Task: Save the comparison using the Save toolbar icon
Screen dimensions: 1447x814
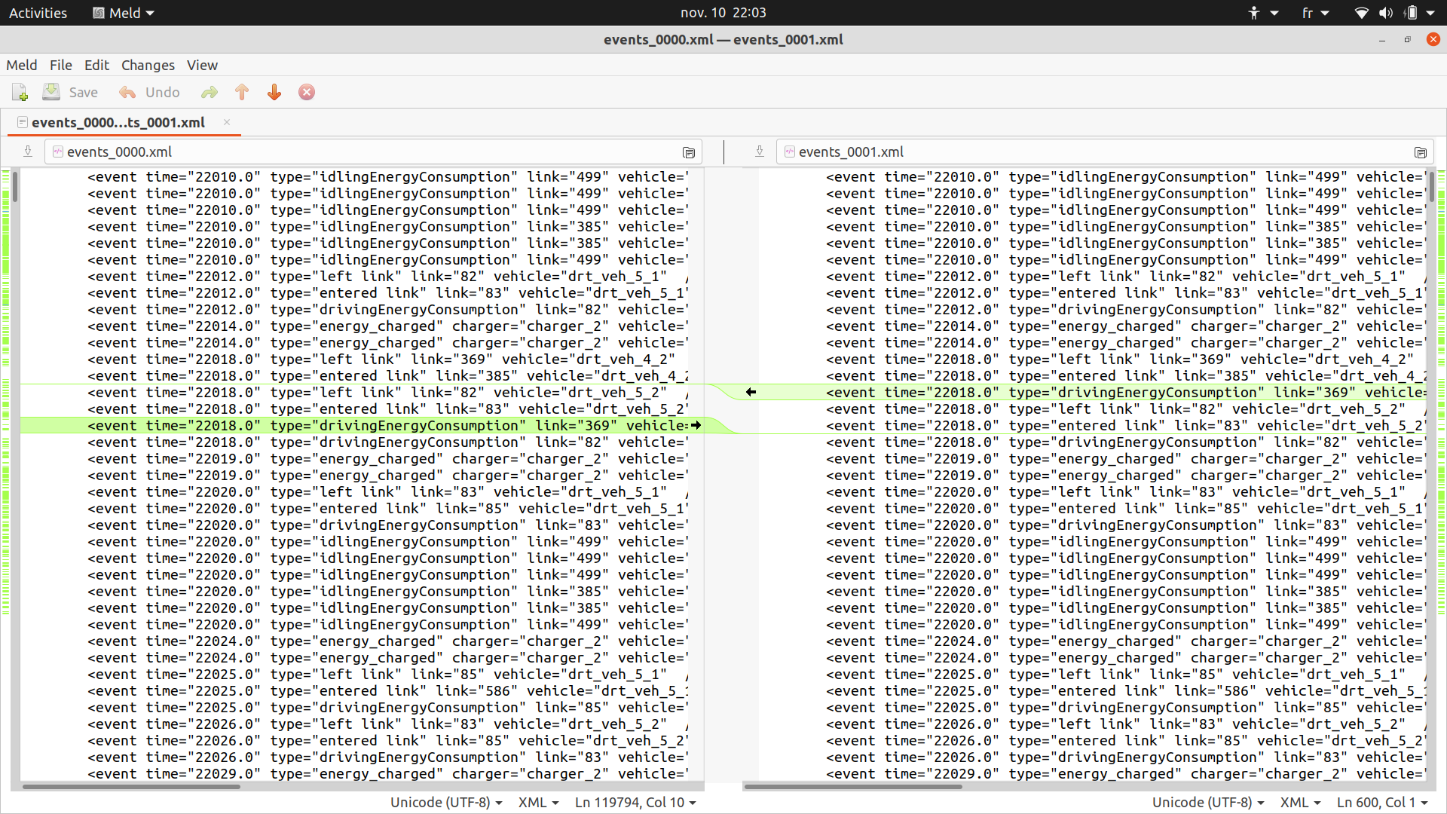Action: click(x=51, y=91)
